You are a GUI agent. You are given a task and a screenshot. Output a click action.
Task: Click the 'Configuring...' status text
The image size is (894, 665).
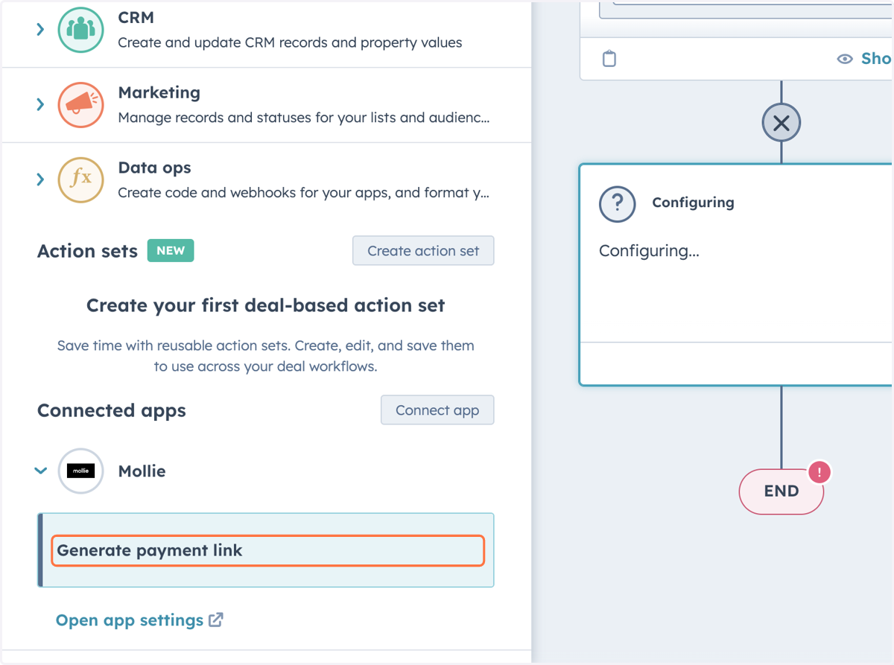[649, 251]
